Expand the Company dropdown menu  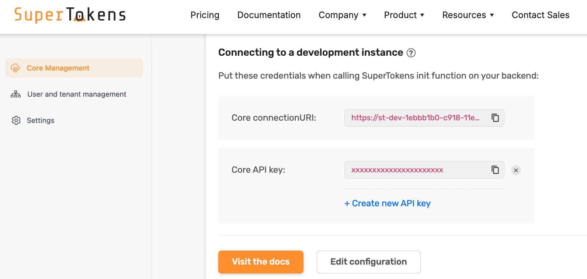click(342, 15)
